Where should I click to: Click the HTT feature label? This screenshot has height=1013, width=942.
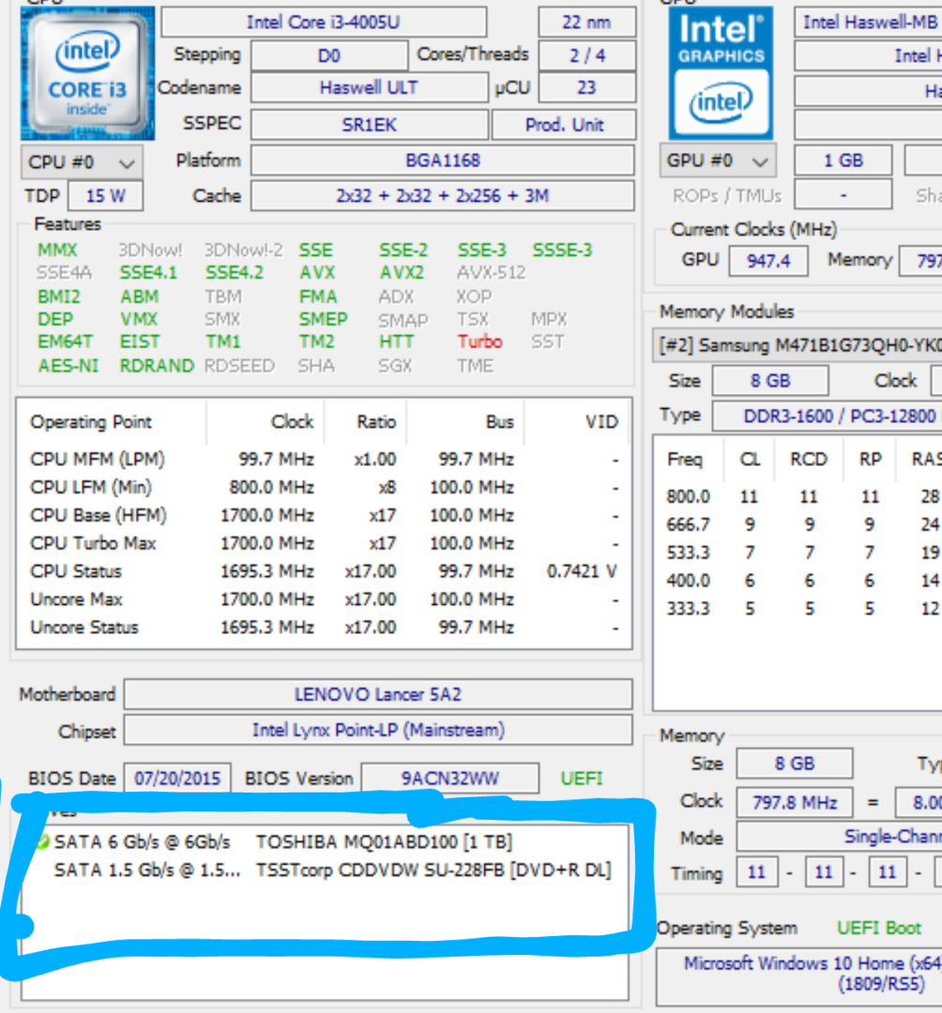[x=396, y=341]
